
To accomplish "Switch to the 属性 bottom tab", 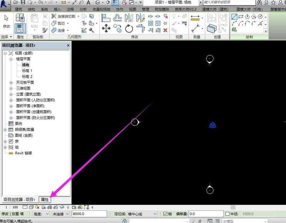I will 45,200.
